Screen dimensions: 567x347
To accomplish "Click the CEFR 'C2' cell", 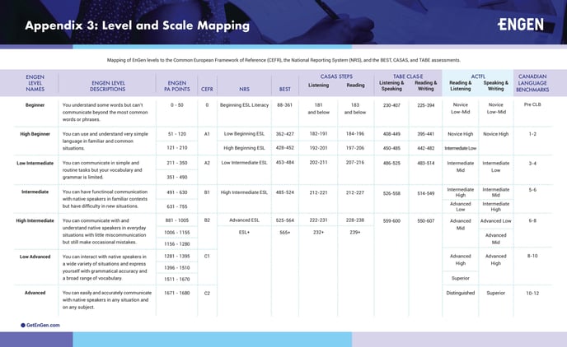I will click(x=207, y=293).
